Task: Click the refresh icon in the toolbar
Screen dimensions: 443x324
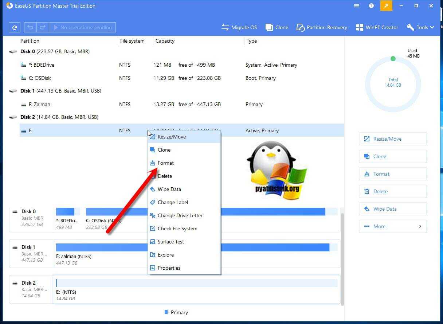Action: tap(15, 27)
